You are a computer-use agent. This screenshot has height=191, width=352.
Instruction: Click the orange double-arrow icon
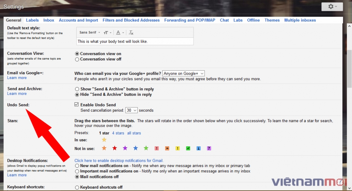tap(167, 148)
